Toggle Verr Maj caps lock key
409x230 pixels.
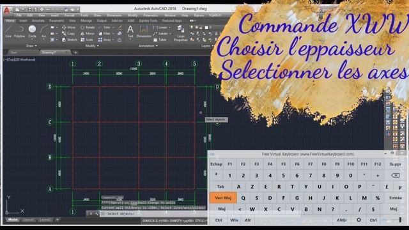pos(223,197)
